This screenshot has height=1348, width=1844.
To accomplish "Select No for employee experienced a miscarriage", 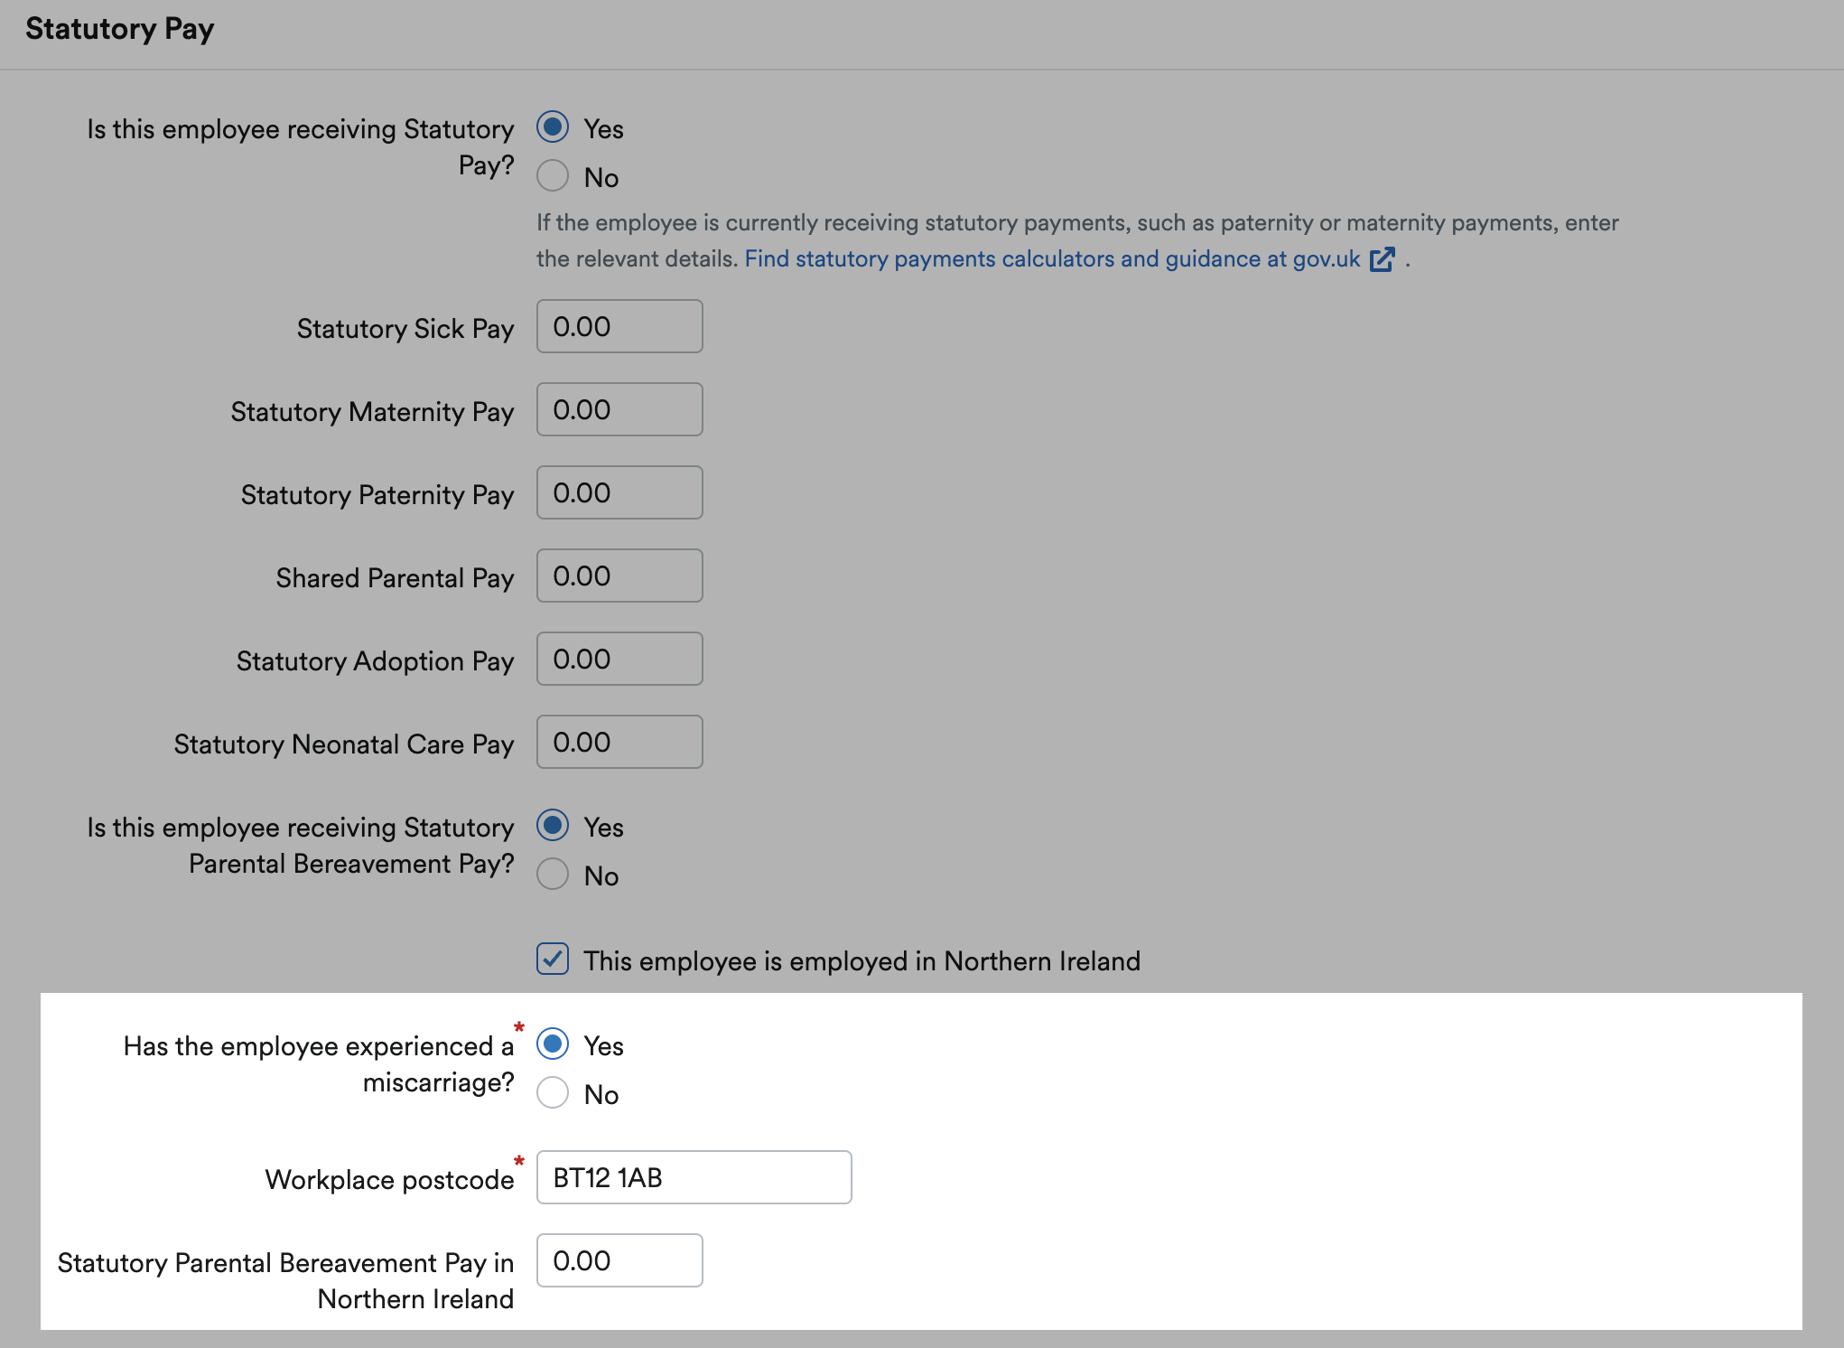I will [x=553, y=1093].
